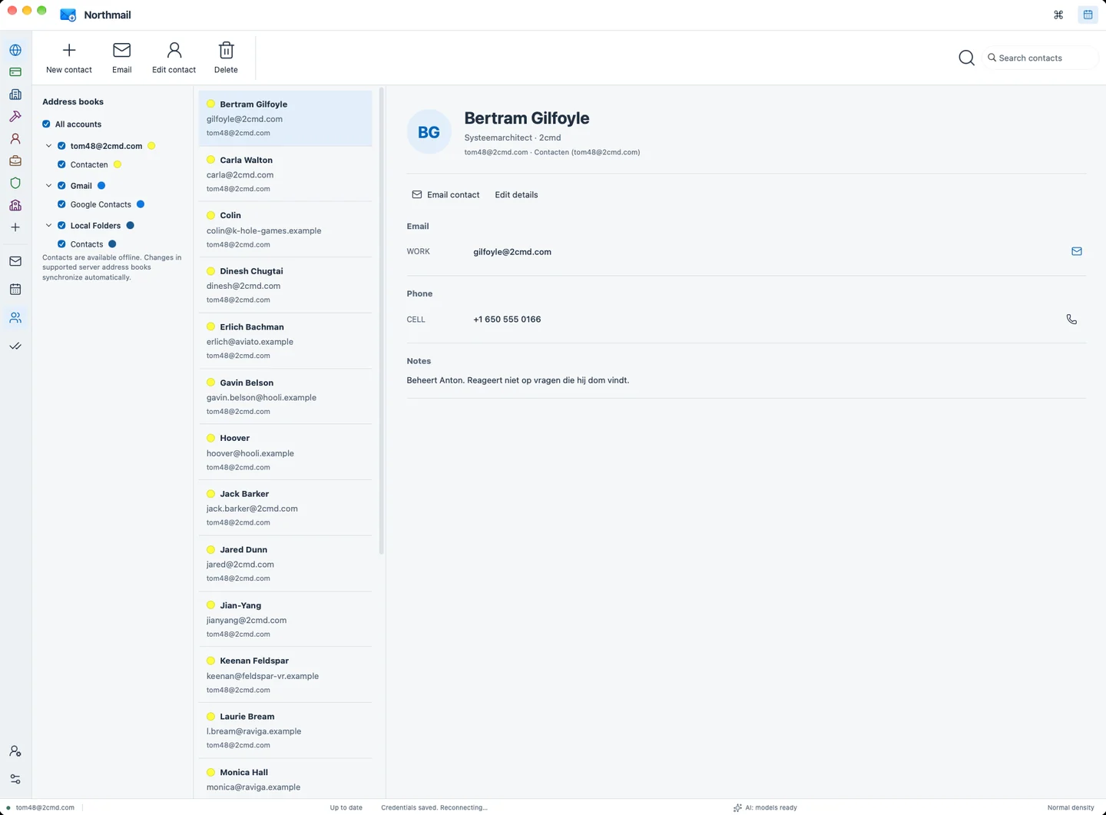Open the purple school building space icon
Screen dimensions: 1106x815
click(15, 205)
